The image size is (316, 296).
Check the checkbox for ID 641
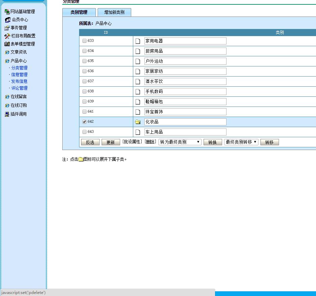click(x=84, y=112)
